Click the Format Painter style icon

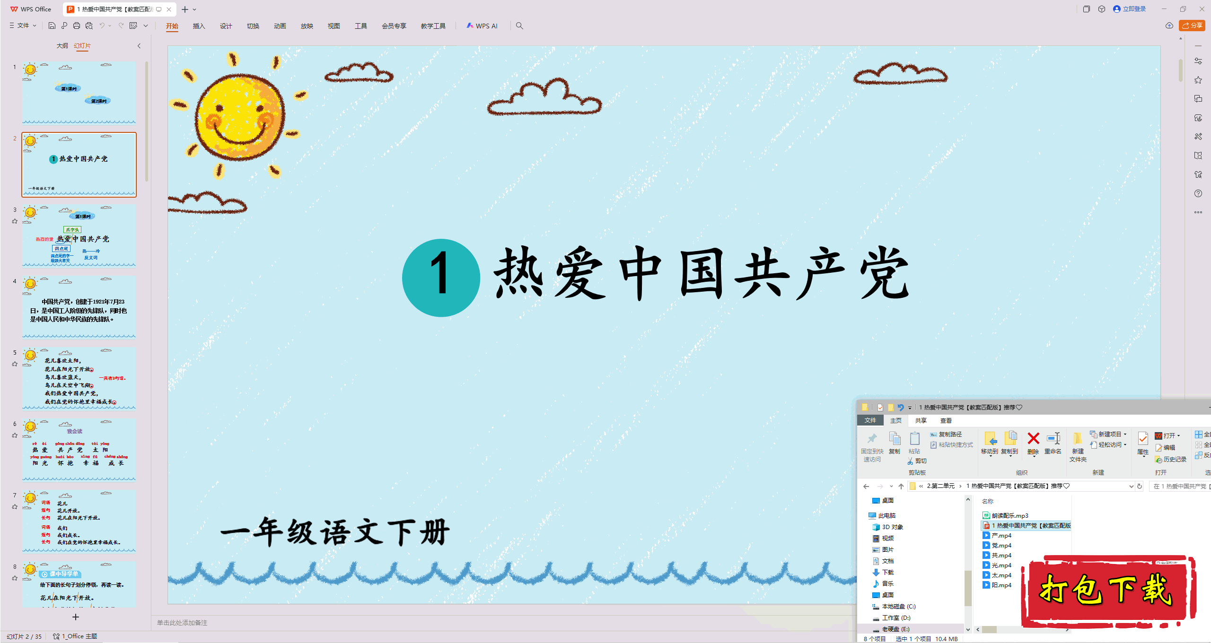click(133, 26)
